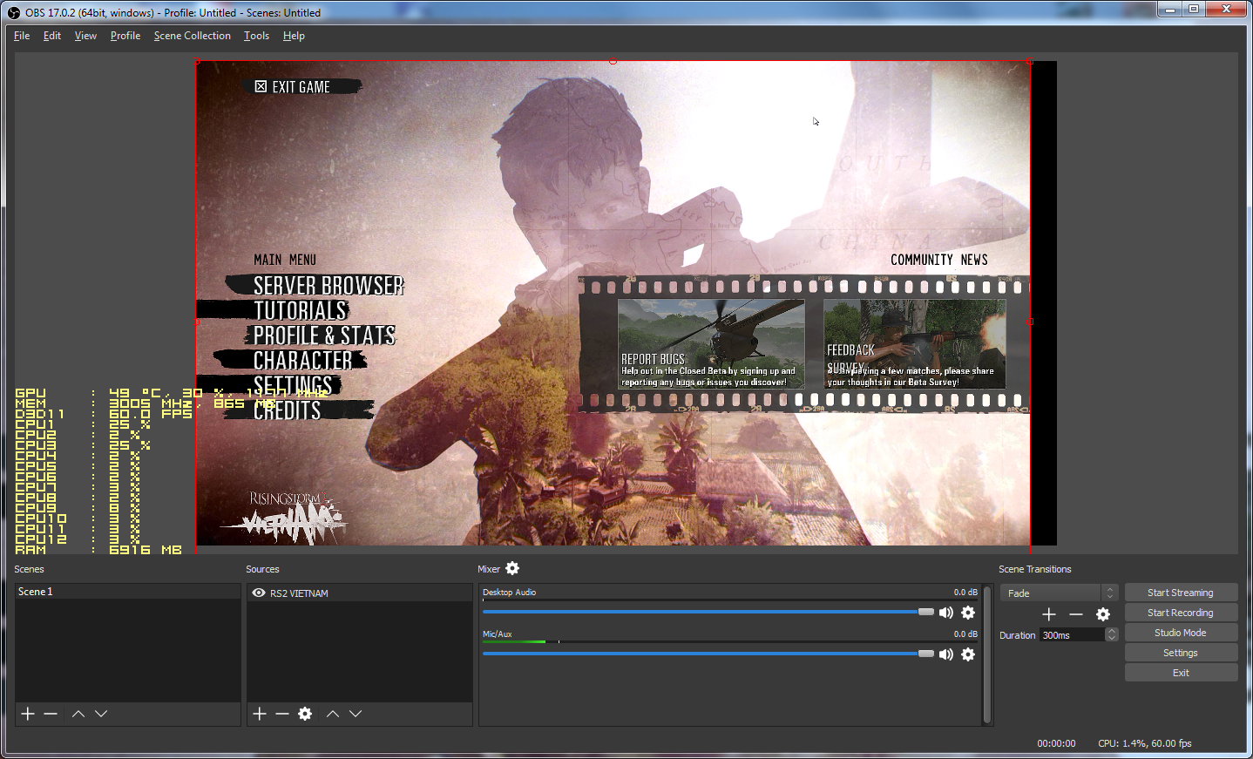Click REPORT BUGS thumbnail in preview
The height and width of the screenshot is (759, 1253).
(x=711, y=344)
